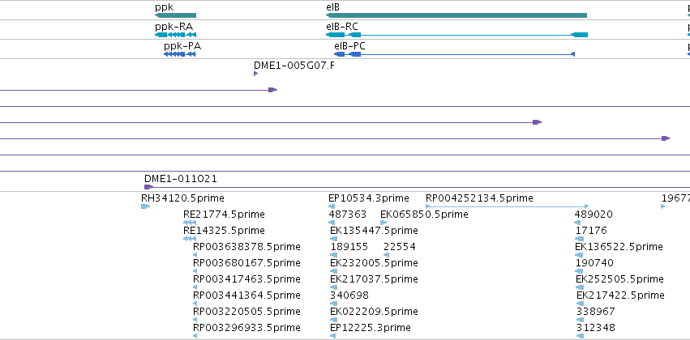Click the EK135447.5prime label

pyautogui.click(x=374, y=231)
